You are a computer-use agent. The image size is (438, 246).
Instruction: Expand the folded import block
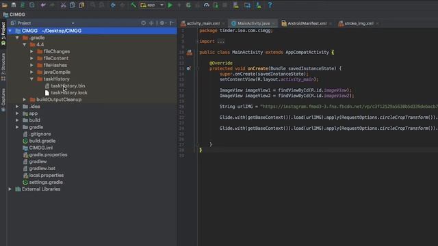click(x=220, y=41)
